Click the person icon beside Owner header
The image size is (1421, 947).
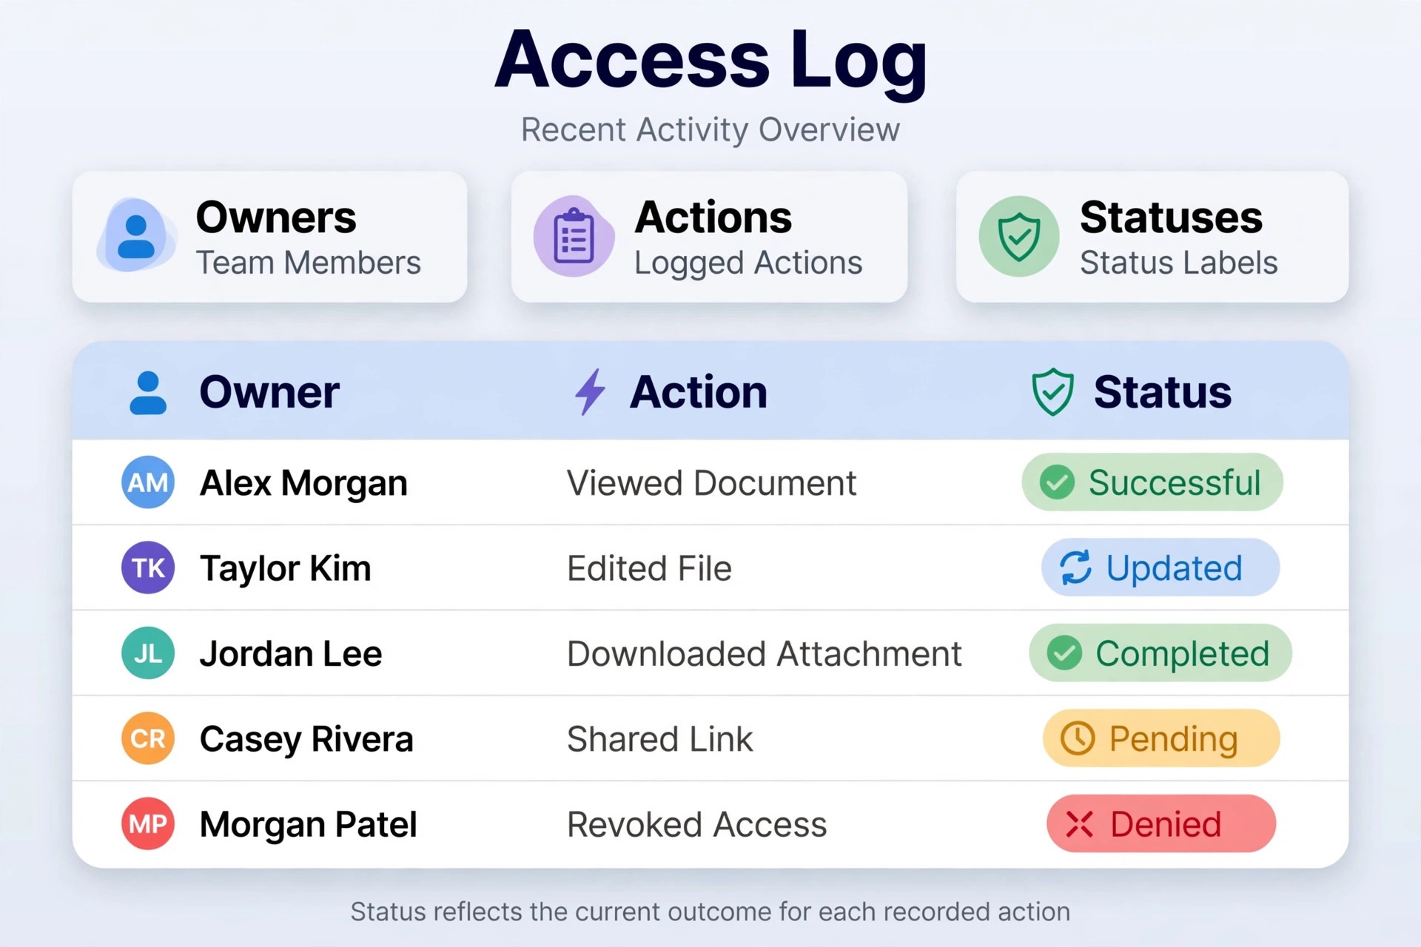(x=148, y=392)
